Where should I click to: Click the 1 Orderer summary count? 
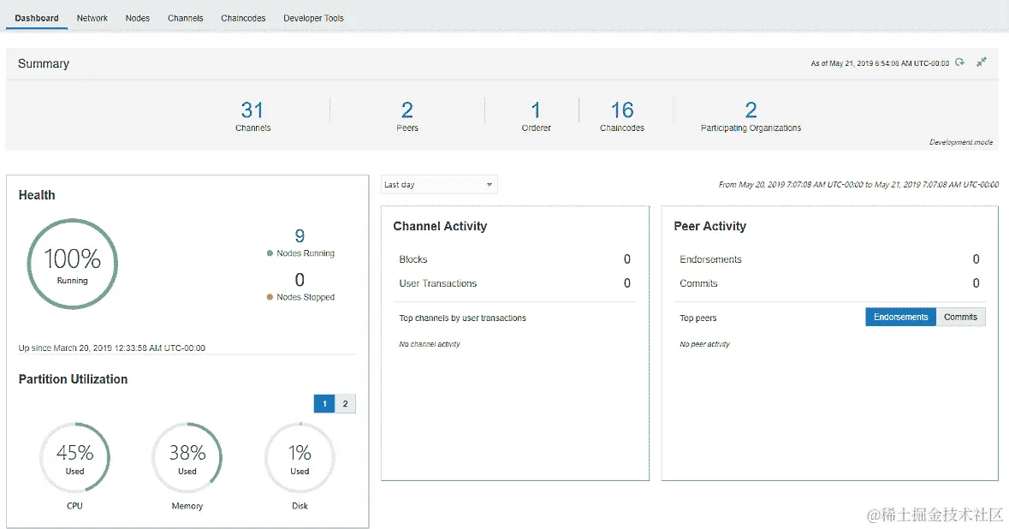tap(536, 110)
